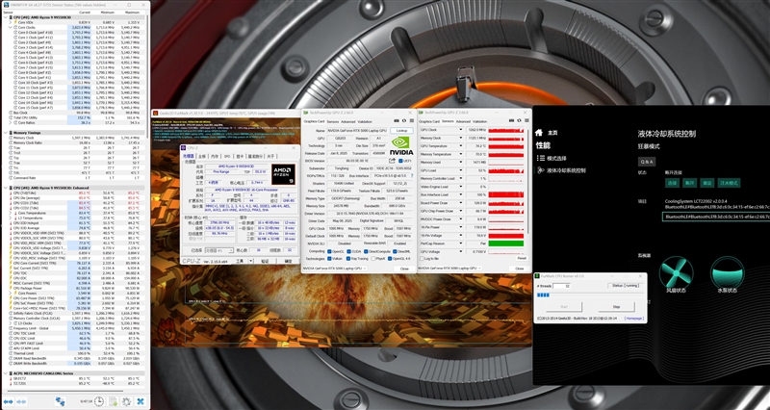Viewport: 770px width, 410px height.
Task: Click the Lookup button in GPU-Z
Action: coord(401,130)
